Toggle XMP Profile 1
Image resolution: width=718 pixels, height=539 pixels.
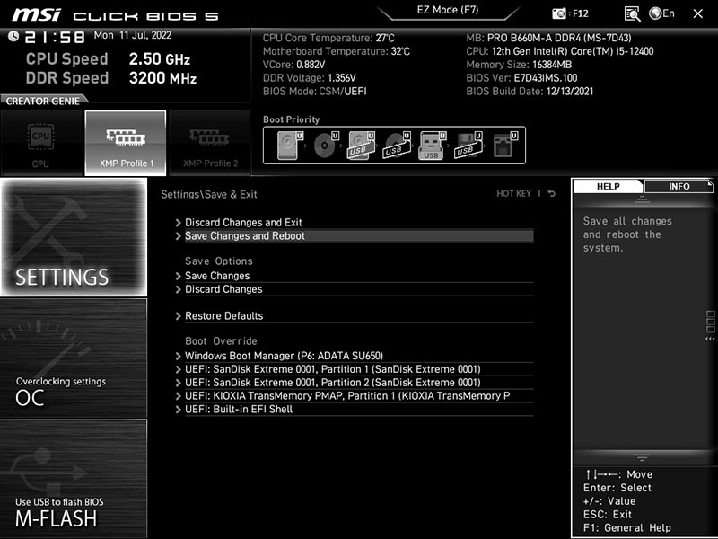pos(126,143)
